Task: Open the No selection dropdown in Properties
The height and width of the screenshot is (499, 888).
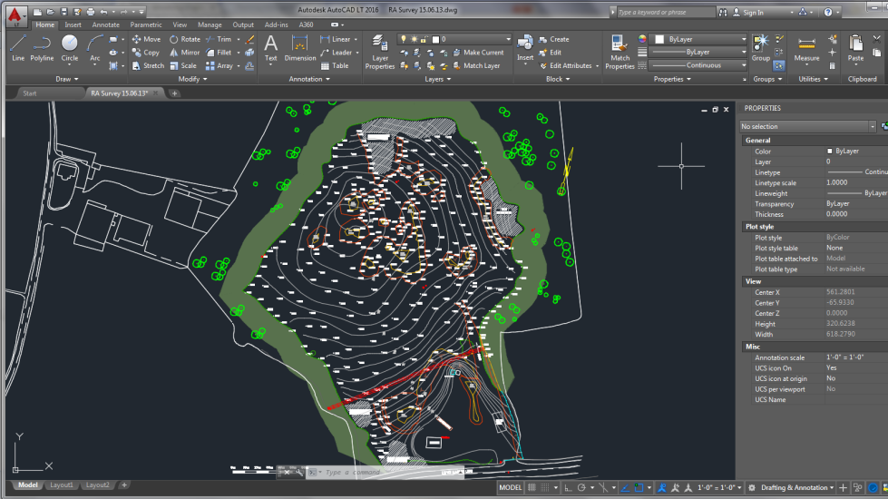Action: click(807, 126)
